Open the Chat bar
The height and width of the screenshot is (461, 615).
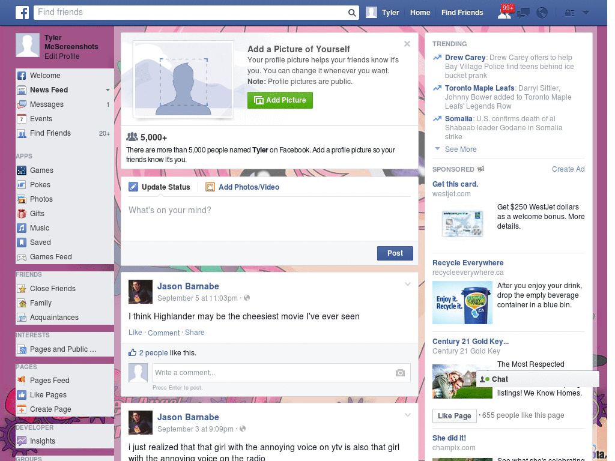(x=538, y=379)
